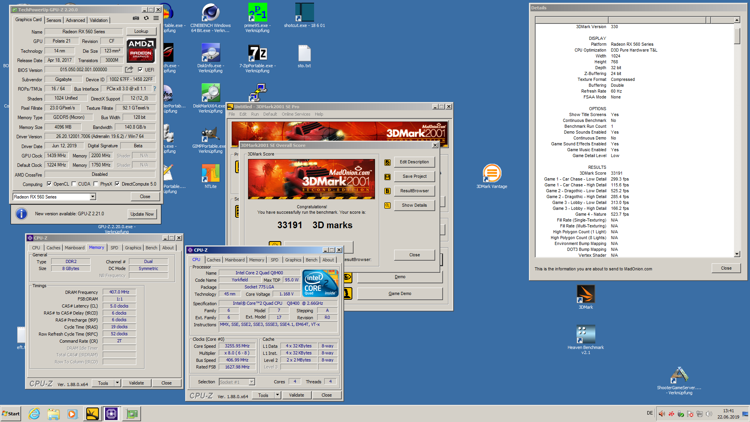The height and width of the screenshot is (422, 750).
Task: Toggle the PhysX checkbox
Action: (x=96, y=184)
